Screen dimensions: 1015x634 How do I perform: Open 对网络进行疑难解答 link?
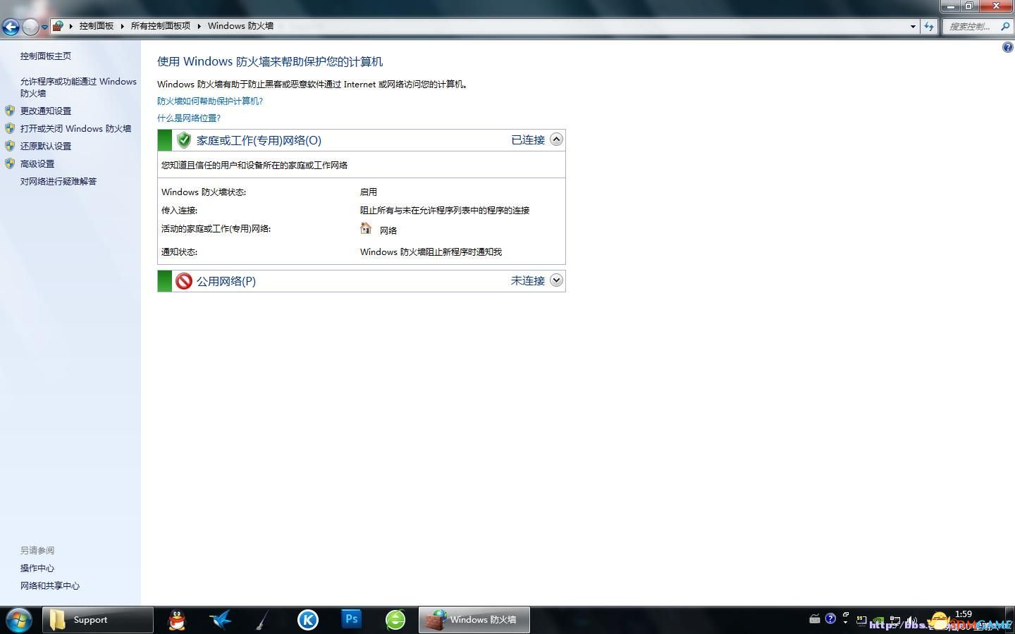pyautogui.click(x=59, y=181)
